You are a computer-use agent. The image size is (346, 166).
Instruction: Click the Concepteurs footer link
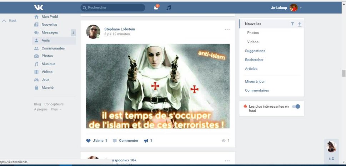pyautogui.click(x=54, y=104)
